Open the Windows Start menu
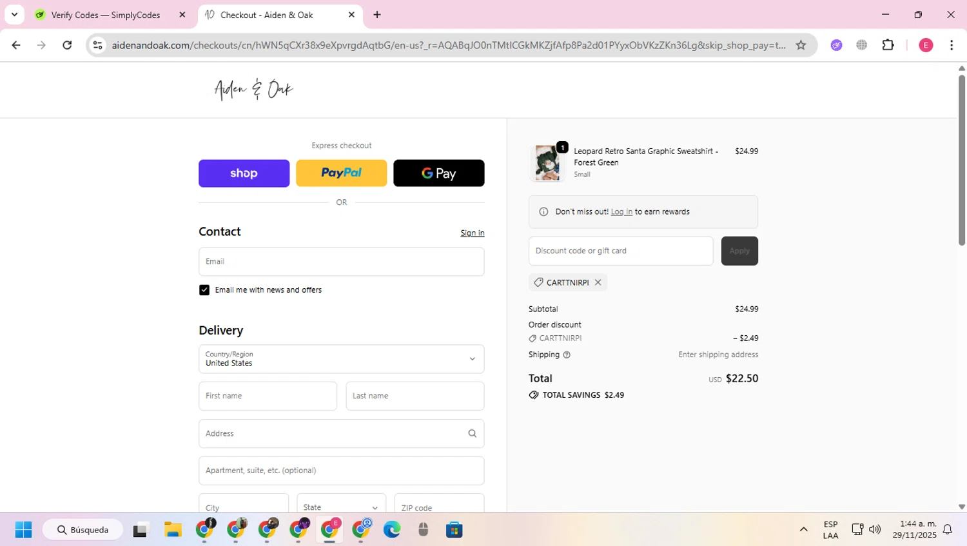This screenshot has width=967, height=546. click(23, 530)
